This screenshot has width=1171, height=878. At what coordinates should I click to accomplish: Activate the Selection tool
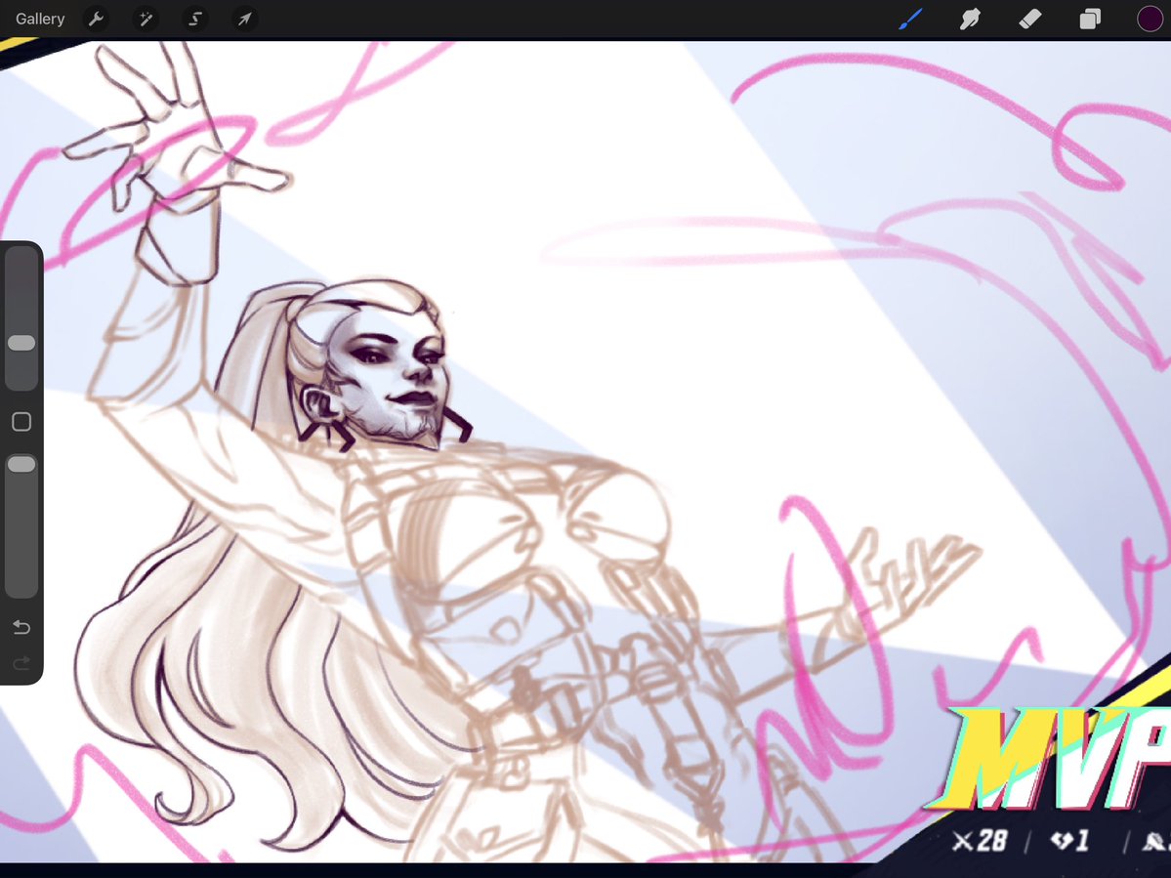[x=195, y=19]
